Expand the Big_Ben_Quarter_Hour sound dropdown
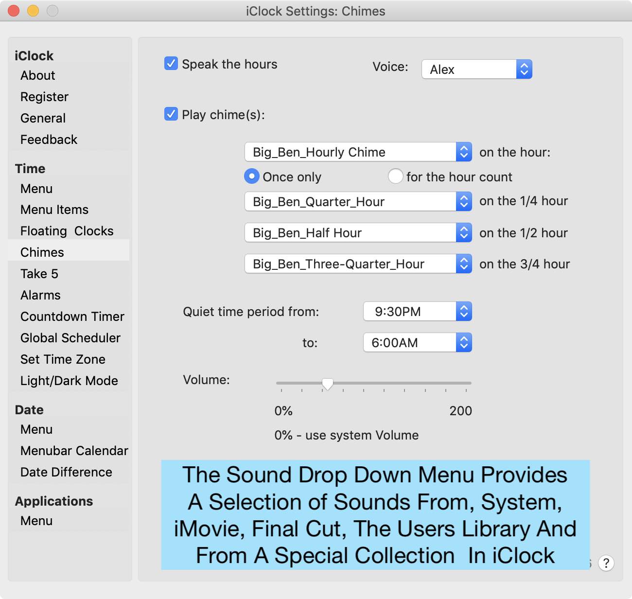This screenshot has height=599, width=632. pyautogui.click(x=358, y=201)
